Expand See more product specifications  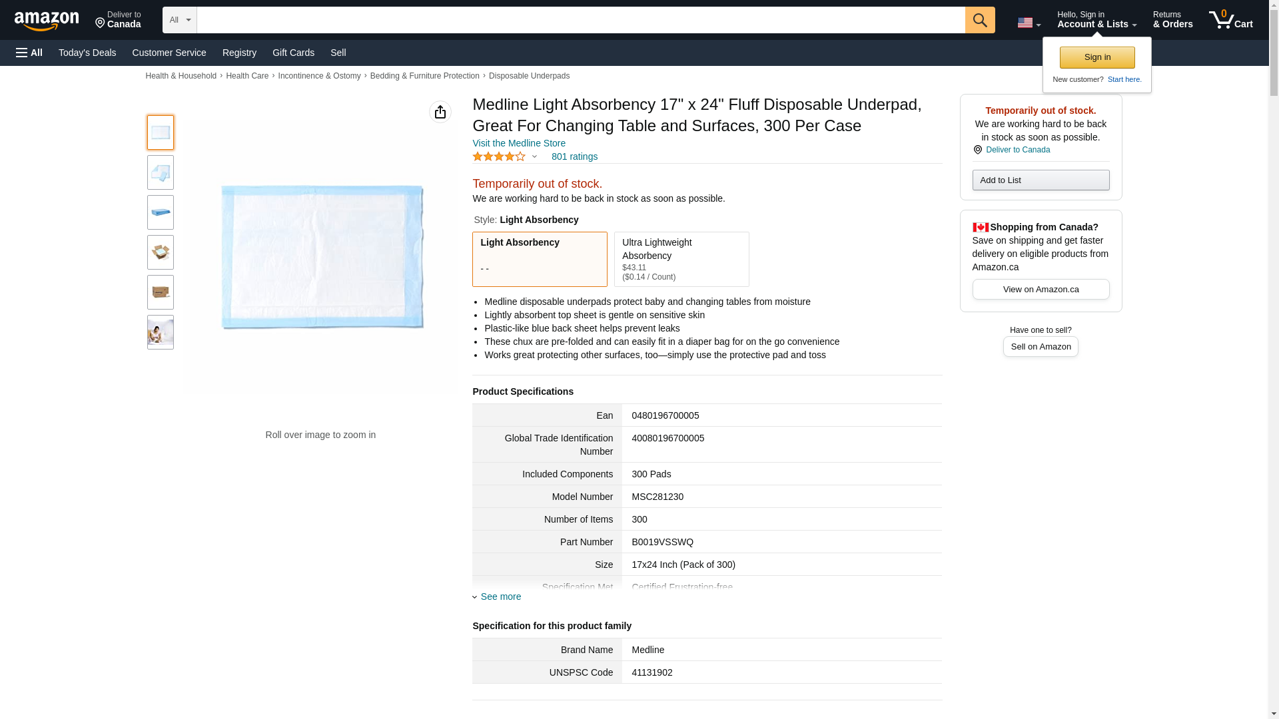500,597
